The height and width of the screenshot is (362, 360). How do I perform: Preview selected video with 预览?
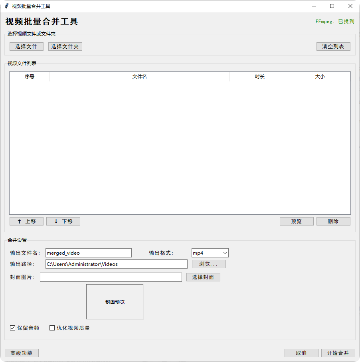297,221
